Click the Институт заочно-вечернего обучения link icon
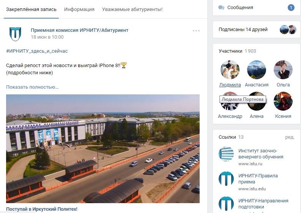This screenshot has height=213, width=301. tap(226, 154)
